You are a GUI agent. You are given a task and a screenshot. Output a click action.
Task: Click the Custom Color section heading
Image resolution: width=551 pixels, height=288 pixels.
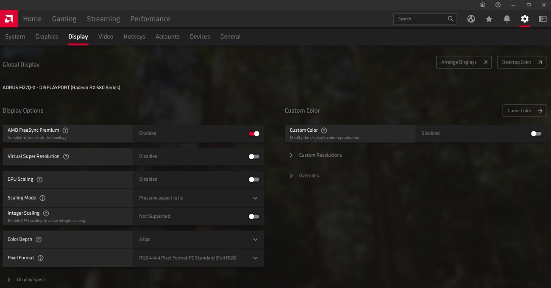coord(302,111)
